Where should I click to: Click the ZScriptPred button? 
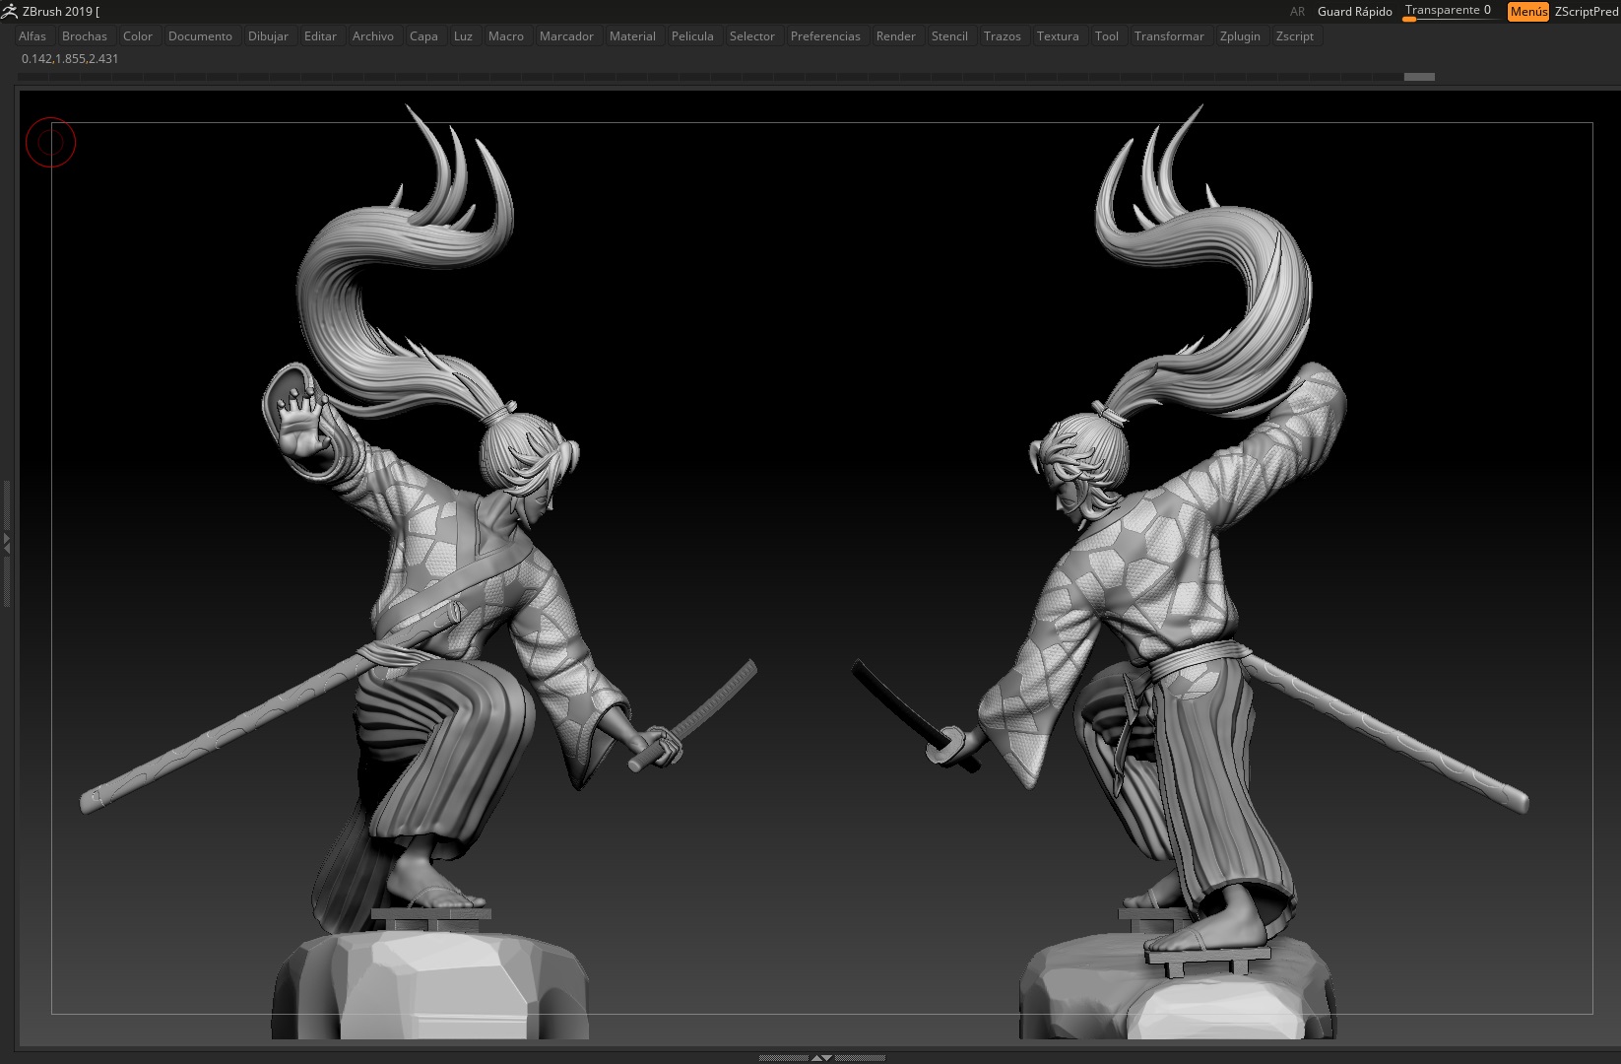click(1587, 12)
